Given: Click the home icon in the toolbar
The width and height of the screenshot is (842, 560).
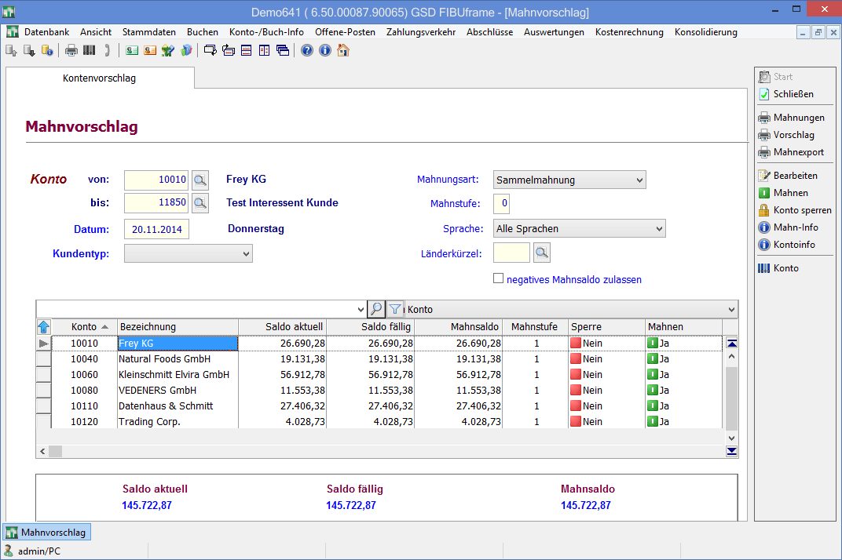Looking at the screenshot, I should click(x=343, y=50).
